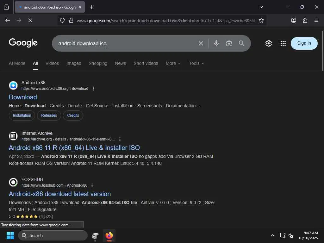Open Firefox application hamburger menu
The image size is (324, 243).
tap(316, 20)
